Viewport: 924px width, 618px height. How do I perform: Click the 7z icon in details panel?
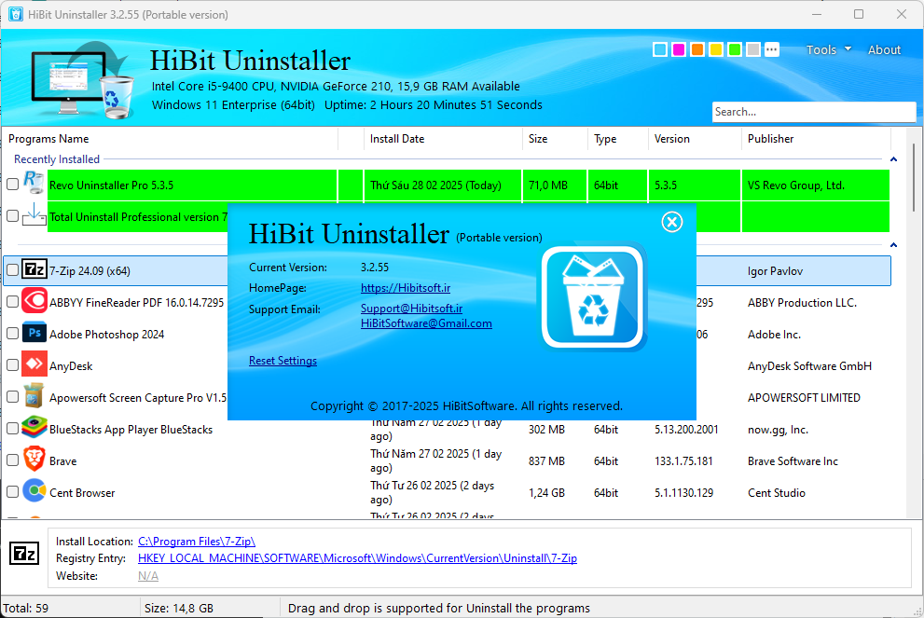25,554
